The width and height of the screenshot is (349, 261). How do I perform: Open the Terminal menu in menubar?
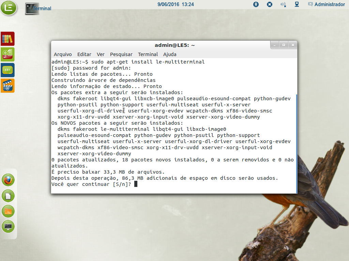coord(148,54)
